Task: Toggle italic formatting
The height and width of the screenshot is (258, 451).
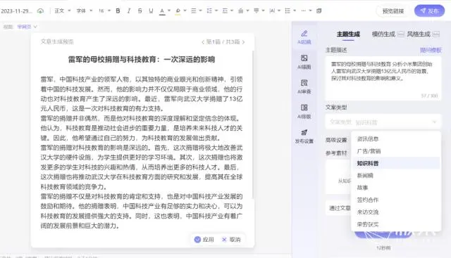Action: [x=129, y=11]
